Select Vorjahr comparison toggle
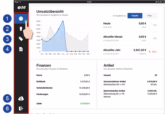 (135, 16)
